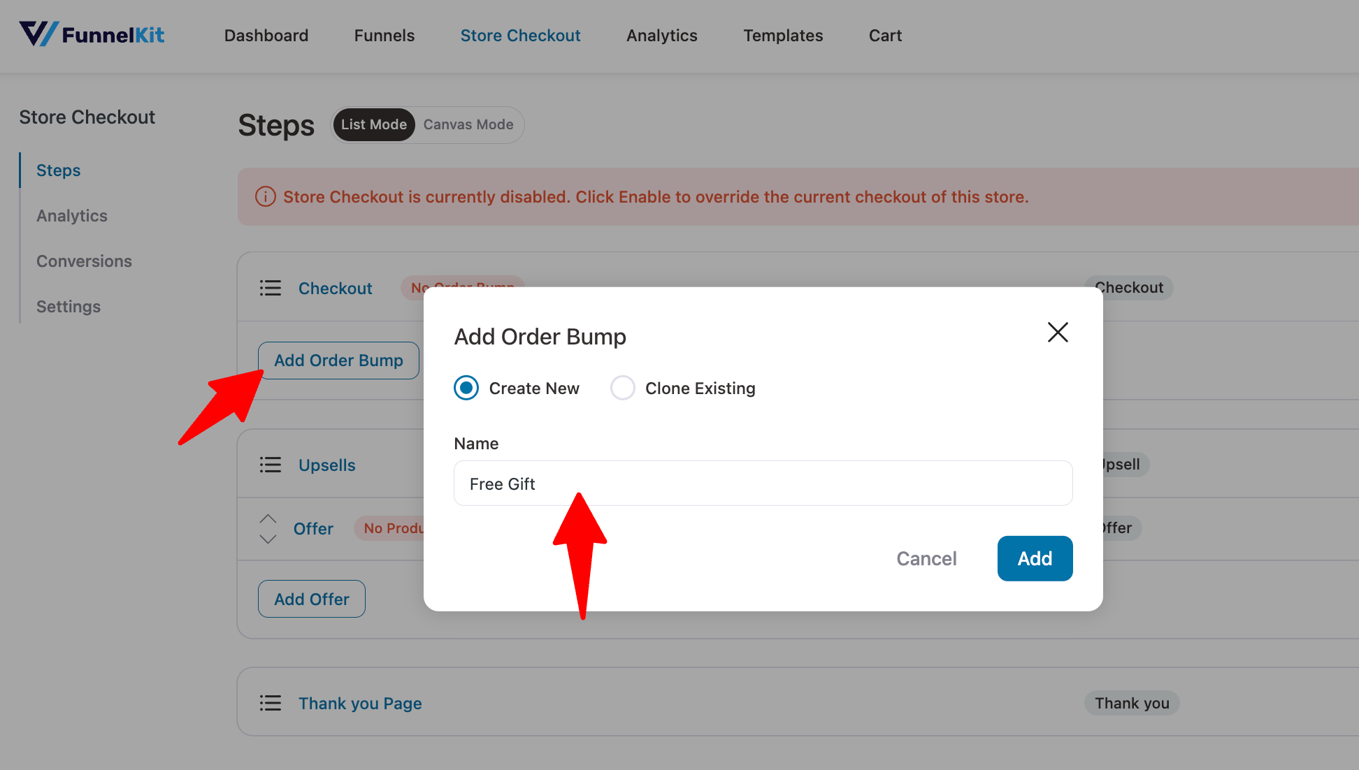
Task: Click the Name input field
Action: 763,483
